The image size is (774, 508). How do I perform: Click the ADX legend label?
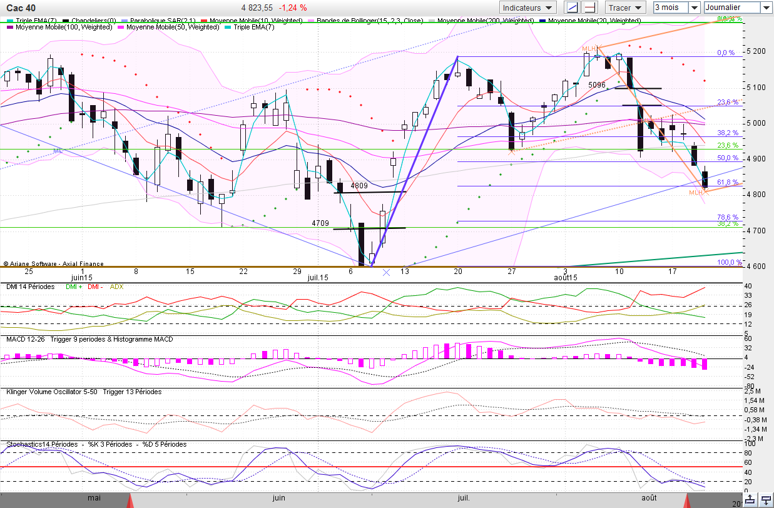[x=117, y=286]
